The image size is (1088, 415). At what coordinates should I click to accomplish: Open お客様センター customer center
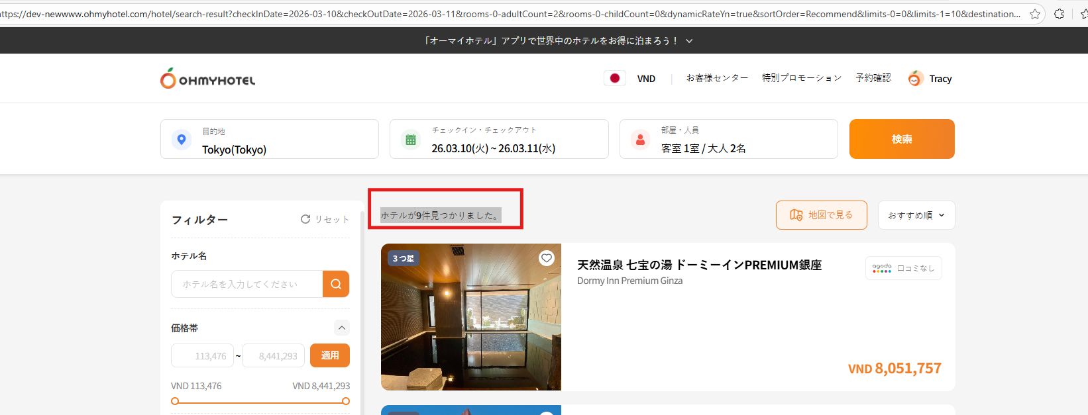[717, 78]
